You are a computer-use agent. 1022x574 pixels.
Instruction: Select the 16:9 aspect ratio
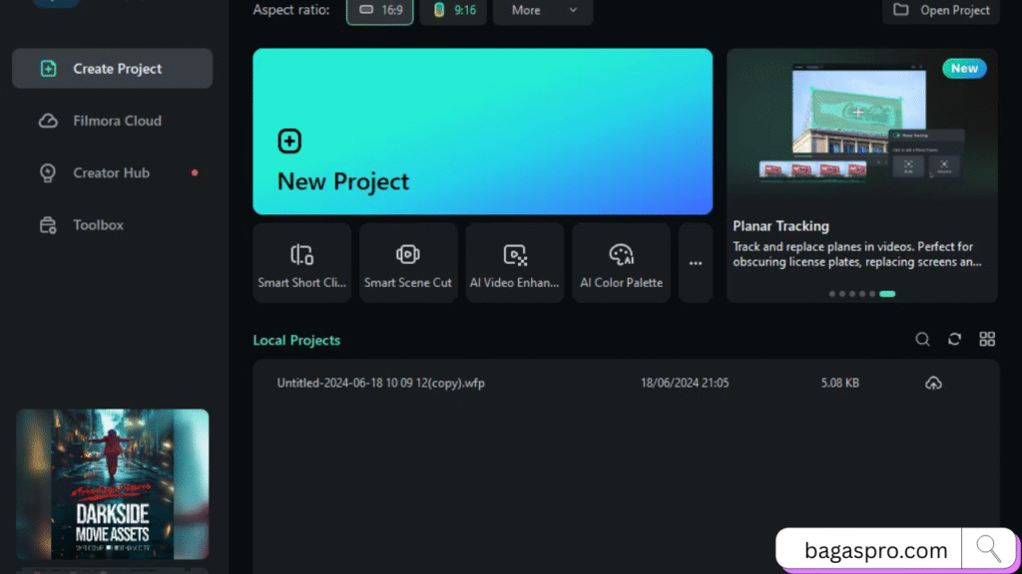pos(380,10)
